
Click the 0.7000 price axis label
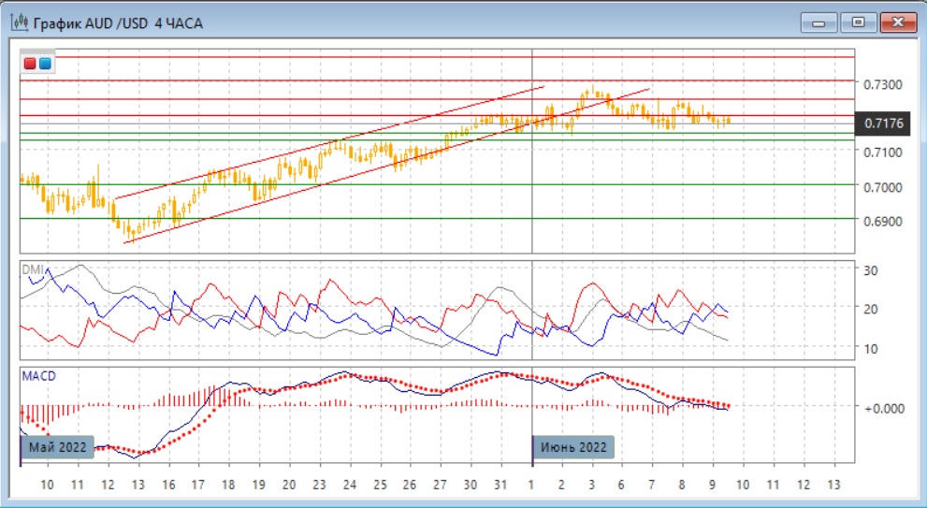tap(883, 187)
